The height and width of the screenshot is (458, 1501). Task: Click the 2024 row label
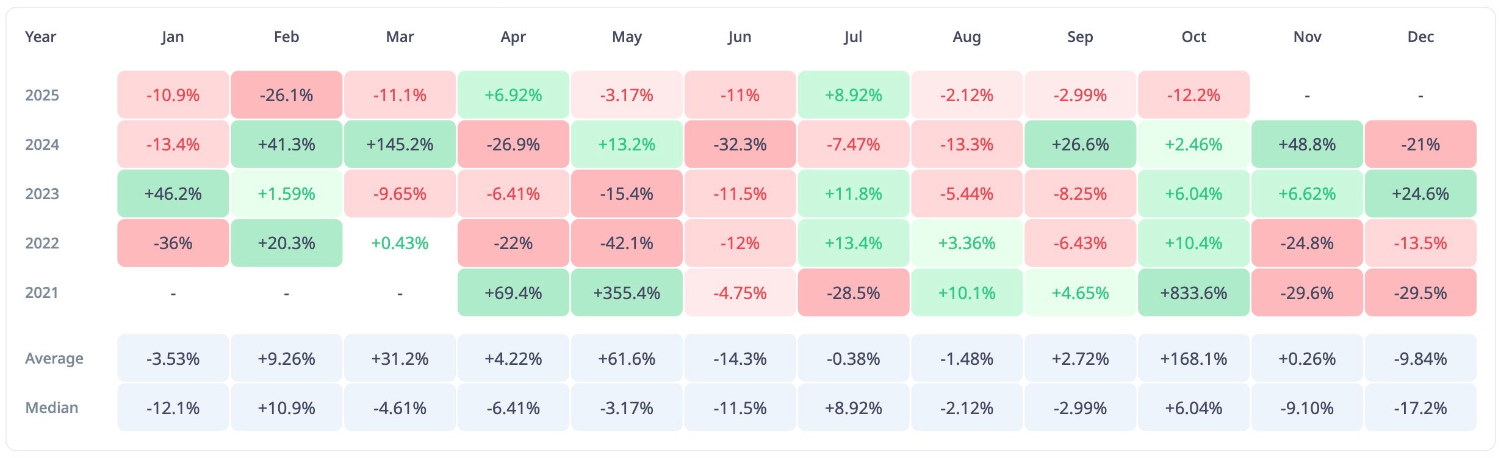click(x=42, y=144)
